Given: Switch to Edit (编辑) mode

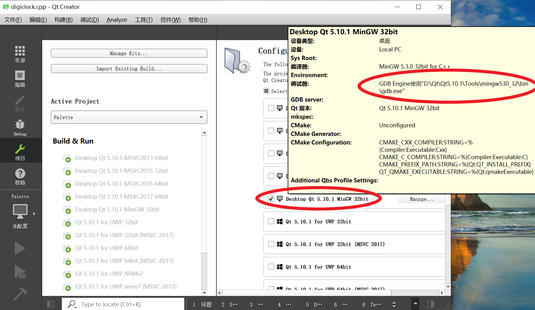Looking at the screenshot, I should click(20, 79).
